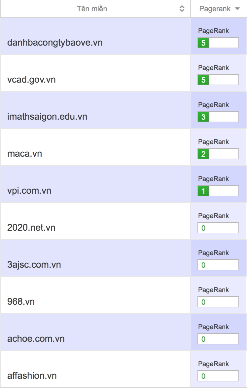
Task: Click the 3ajsc.com.vn domain
Action: tap(34, 265)
